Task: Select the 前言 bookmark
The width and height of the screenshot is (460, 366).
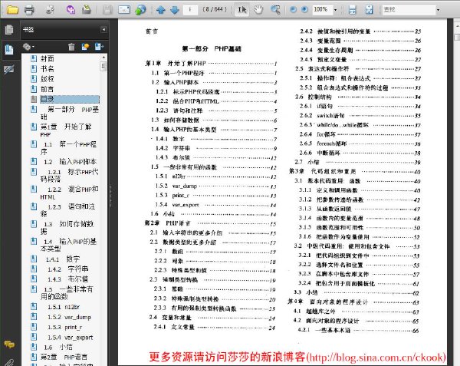Action: pyautogui.click(x=48, y=89)
